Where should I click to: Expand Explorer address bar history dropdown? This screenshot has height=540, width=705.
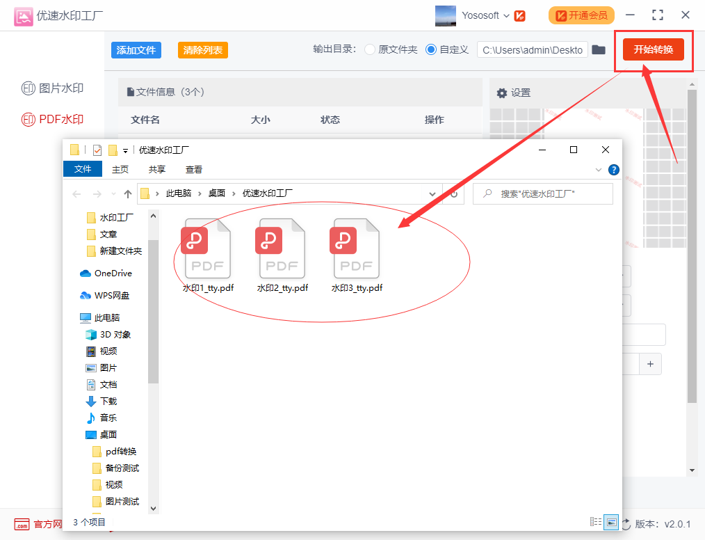coord(432,194)
